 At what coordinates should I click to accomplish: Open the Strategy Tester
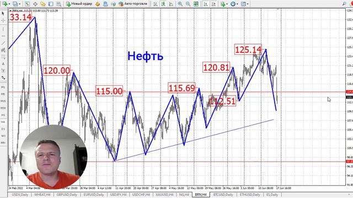coord(59,4)
